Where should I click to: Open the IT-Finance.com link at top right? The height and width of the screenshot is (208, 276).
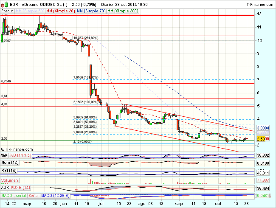[260, 5]
